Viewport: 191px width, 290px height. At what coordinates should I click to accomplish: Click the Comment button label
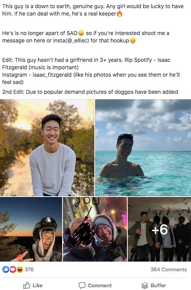pos(100,285)
